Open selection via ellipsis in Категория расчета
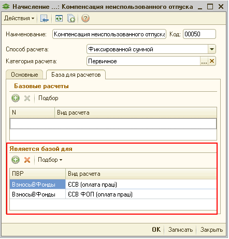 coord(204,61)
